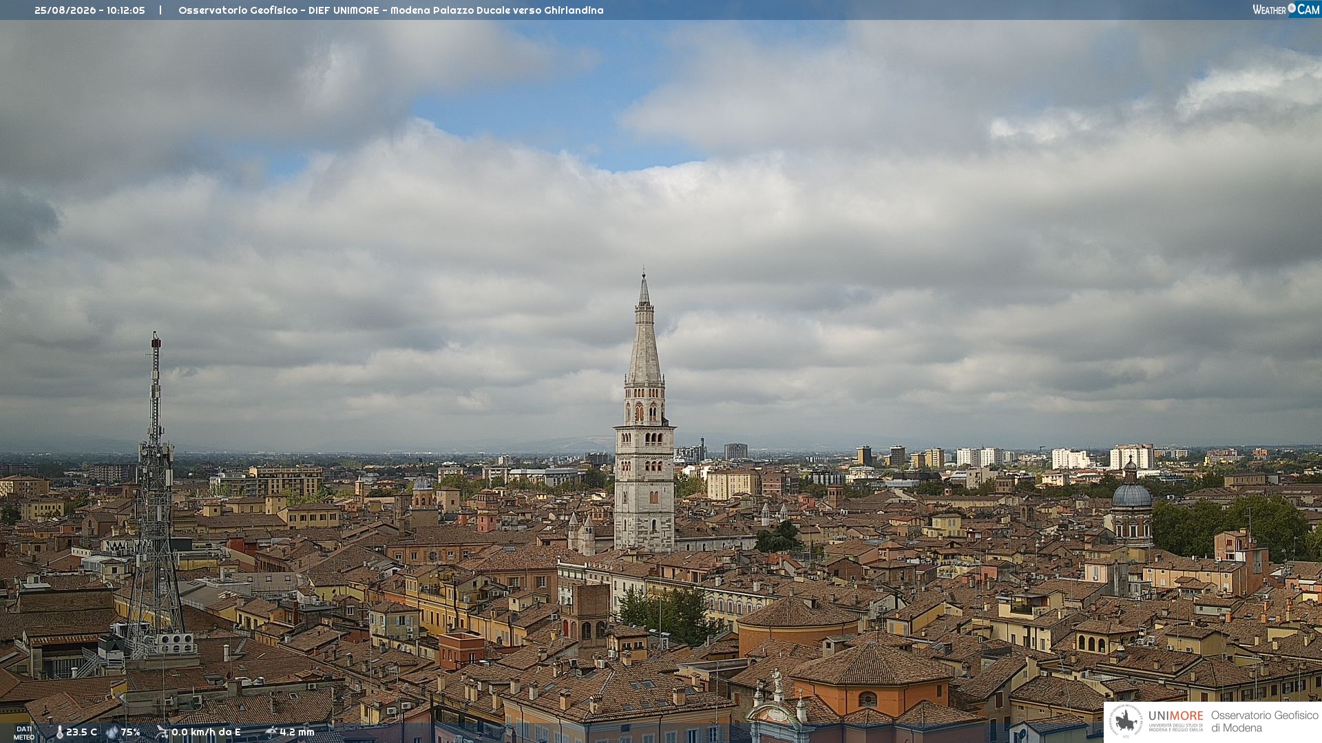This screenshot has width=1322, height=743.
Task: Click the WeatherCam logo
Action: (1286, 10)
